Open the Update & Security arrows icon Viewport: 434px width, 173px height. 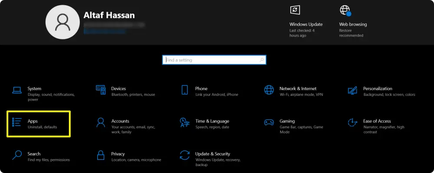[x=184, y=155]
